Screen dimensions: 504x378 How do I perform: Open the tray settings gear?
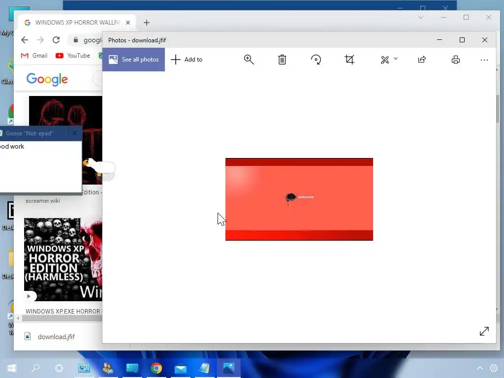coord(493,368)
